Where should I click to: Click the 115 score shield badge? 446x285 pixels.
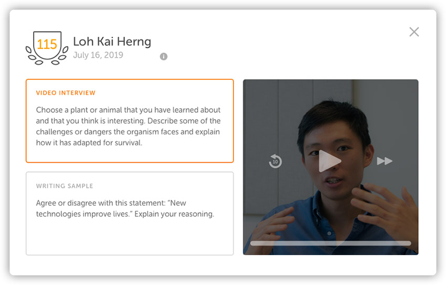(x=47, y=45)
